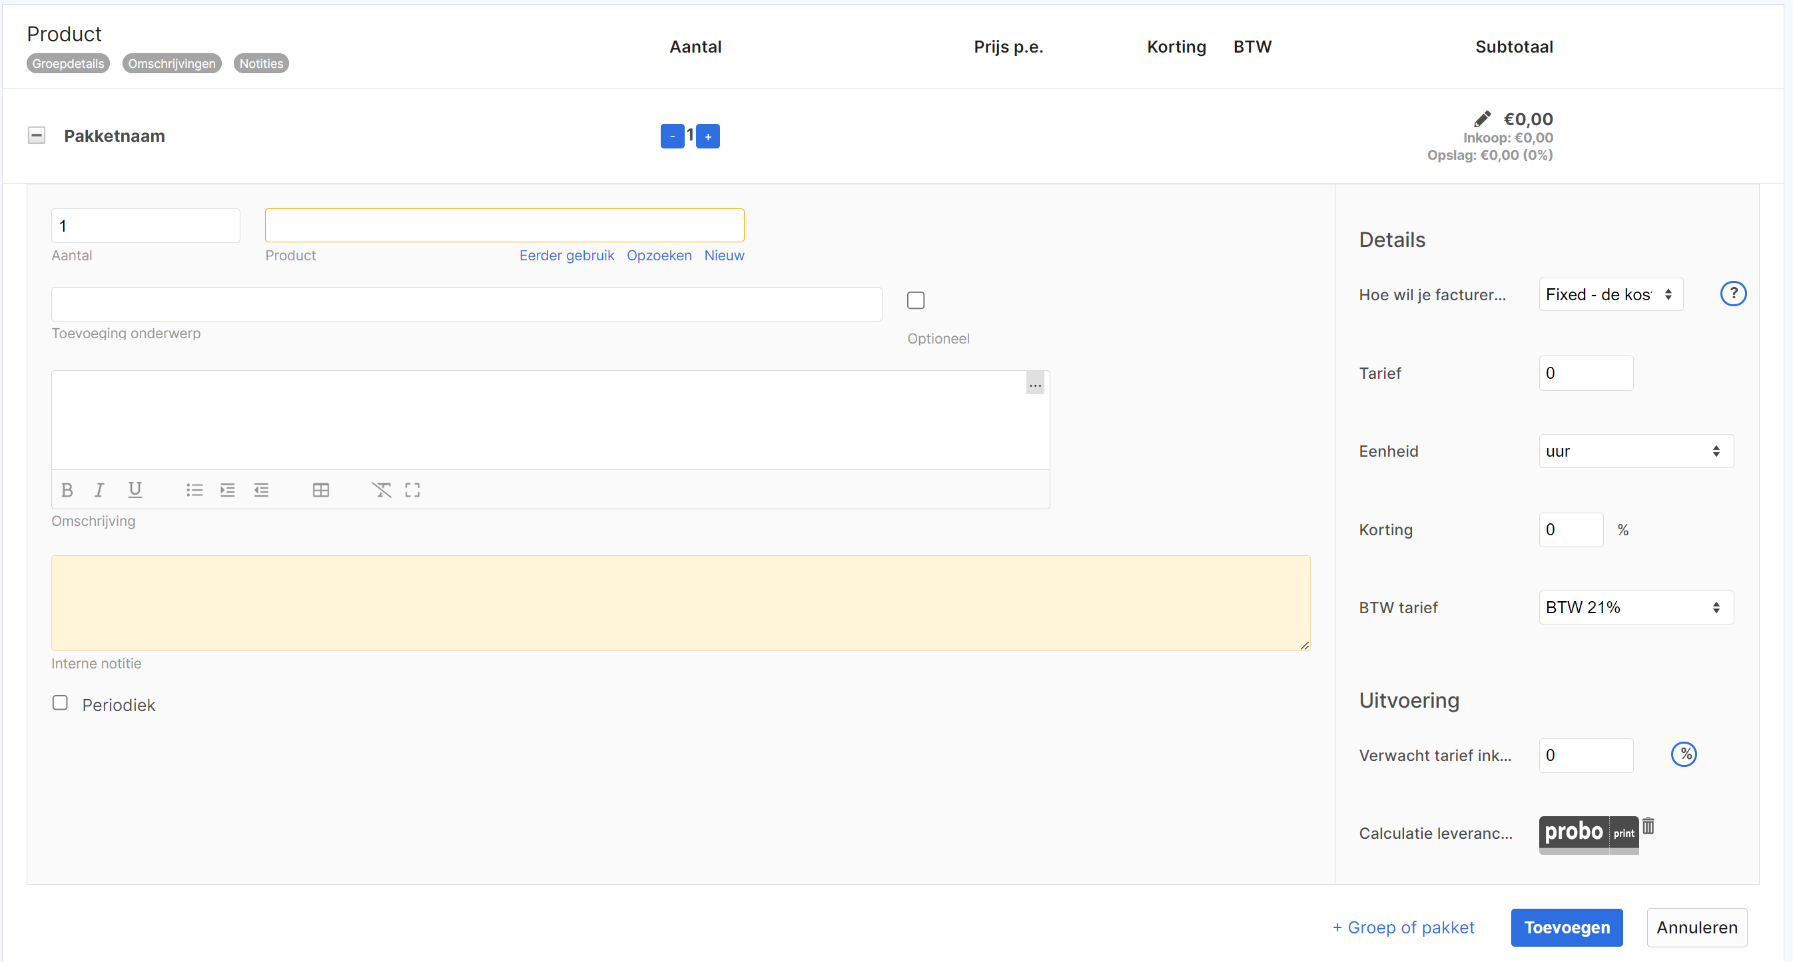
Task: Click inside the Omschrijving text area
Action: pos(550,420)
